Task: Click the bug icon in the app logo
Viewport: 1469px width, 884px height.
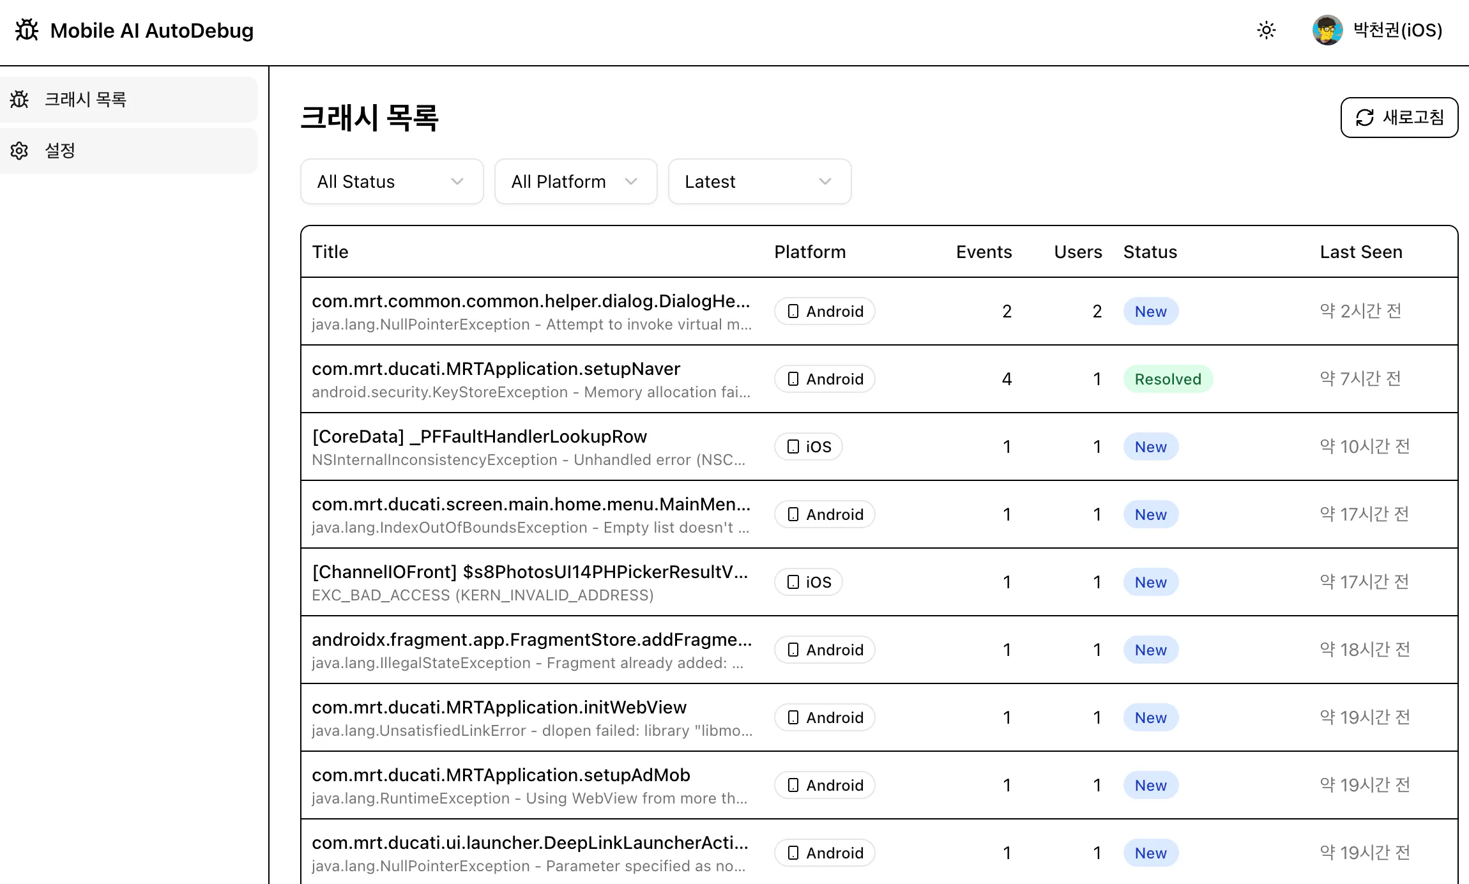Action: click(26, 30)
